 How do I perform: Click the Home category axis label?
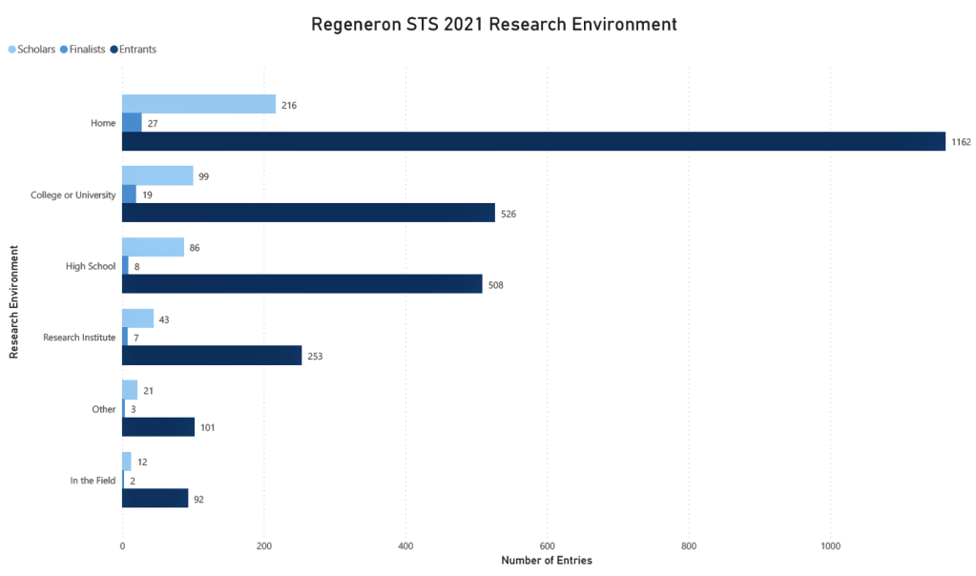tap(103, 123)
